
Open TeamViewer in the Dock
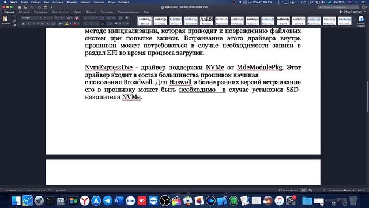coord(153,200)
